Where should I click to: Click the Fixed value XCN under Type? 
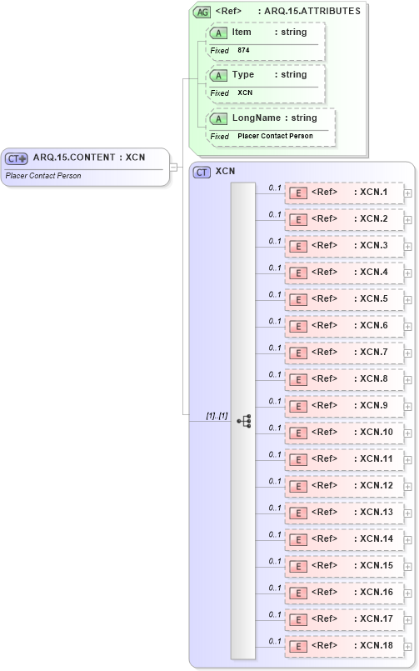245,93
